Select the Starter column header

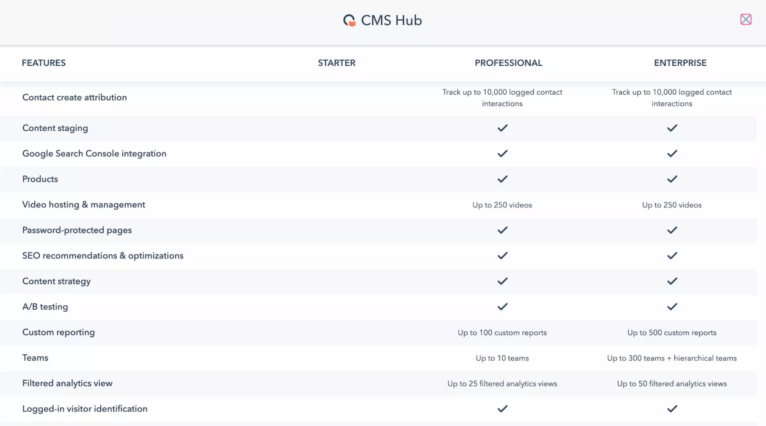(336, 63)
